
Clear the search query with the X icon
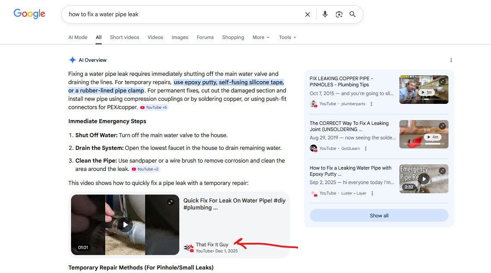[x=307, y=14]
